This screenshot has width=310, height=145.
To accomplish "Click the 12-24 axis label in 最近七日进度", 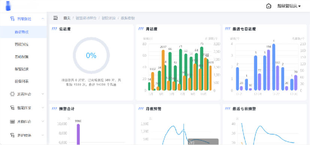I will click(x=258, y=94).
